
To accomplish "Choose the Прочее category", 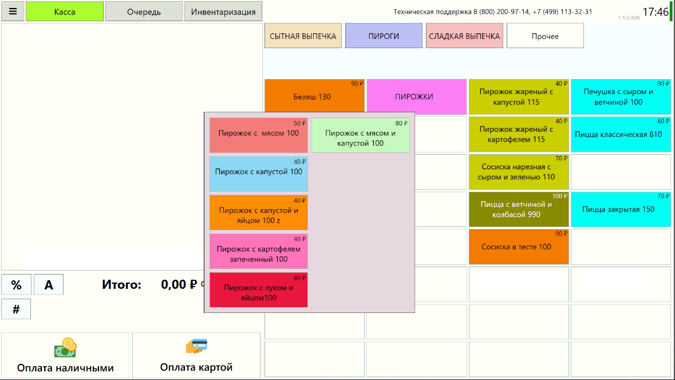I will pyautogui.click(x=545, y=36).
